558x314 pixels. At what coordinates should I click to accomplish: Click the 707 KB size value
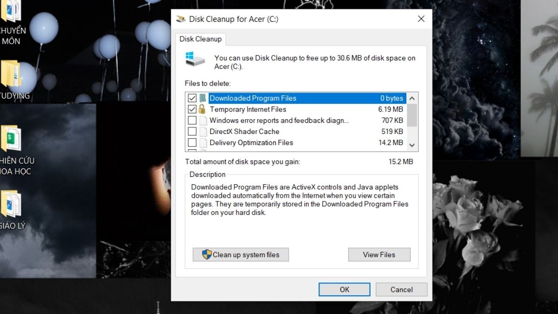392,120
